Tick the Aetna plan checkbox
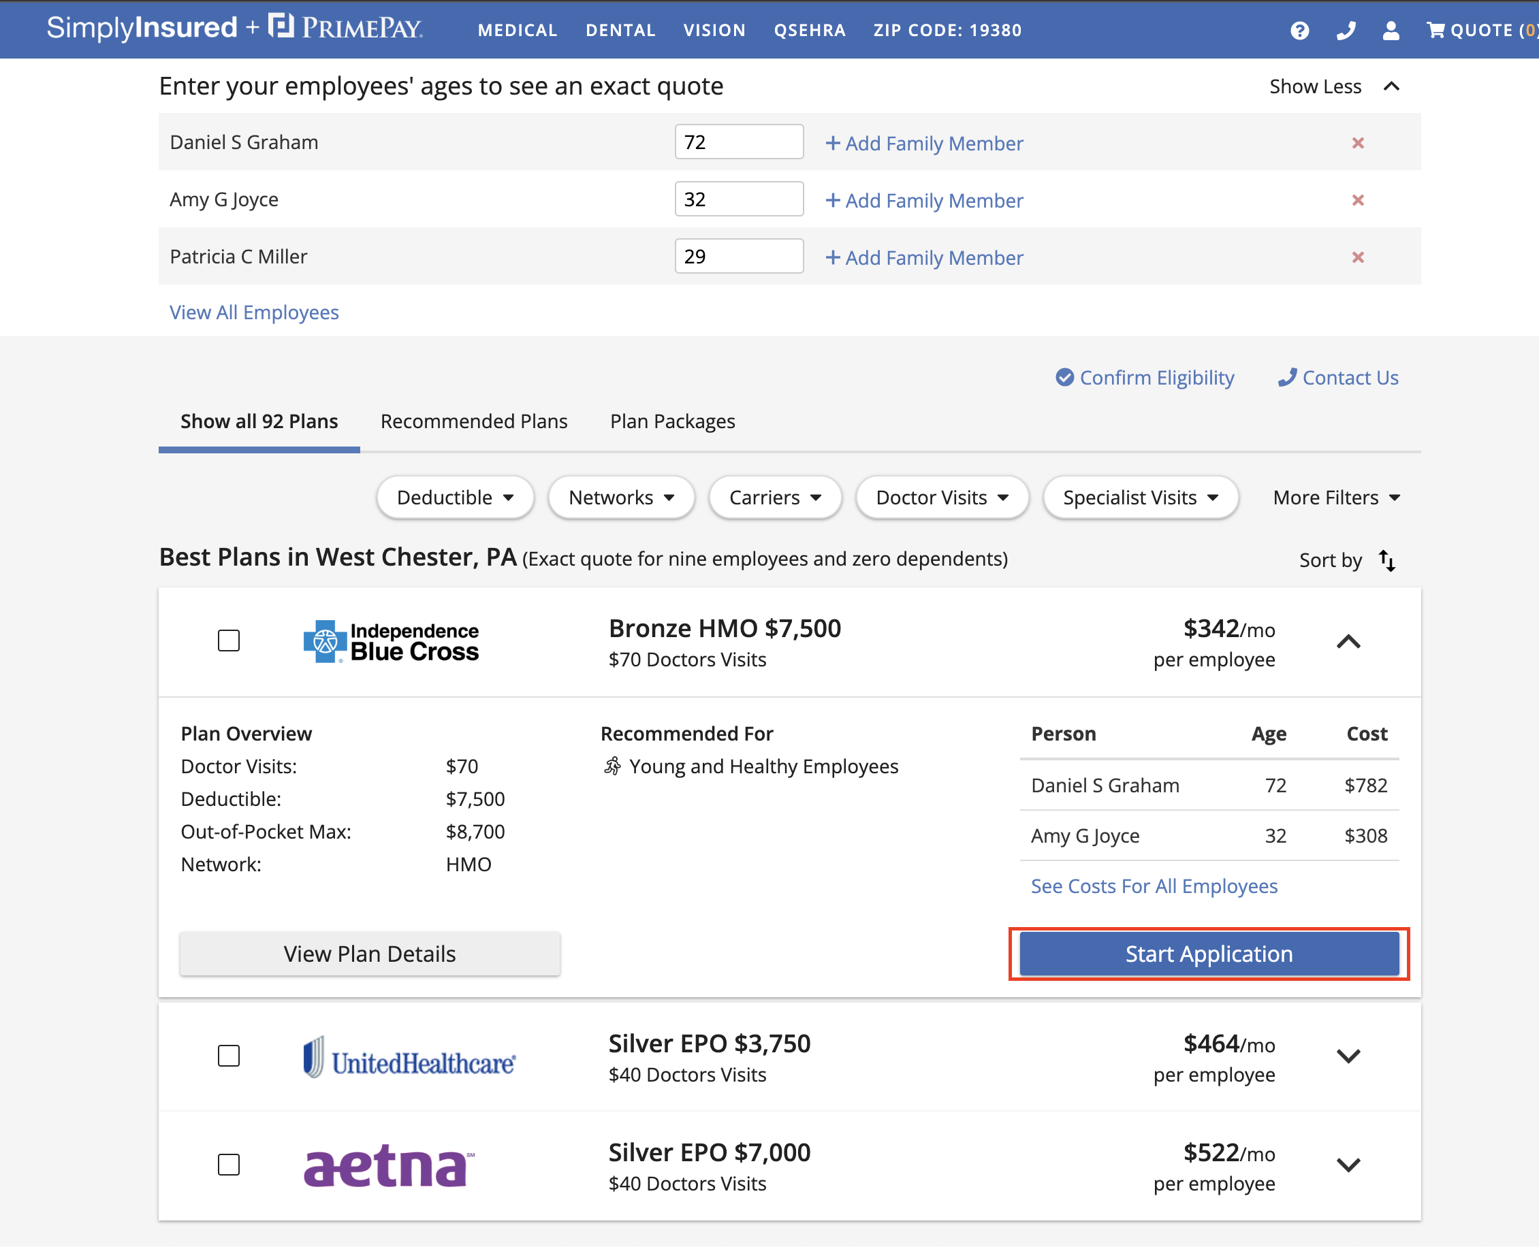This screenshot has height=1247, width=1539. pyautogui.click(x=229, y=1165)
